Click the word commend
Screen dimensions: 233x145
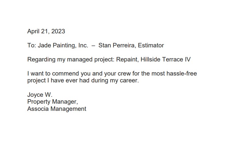click(66, 74)
